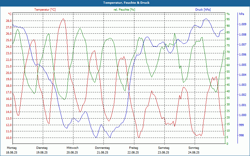Image resolution: width=250 pixels, height=156 pixels.
Task: Select the Freitag 22.08.25 date label
Action: pos(133,150)
